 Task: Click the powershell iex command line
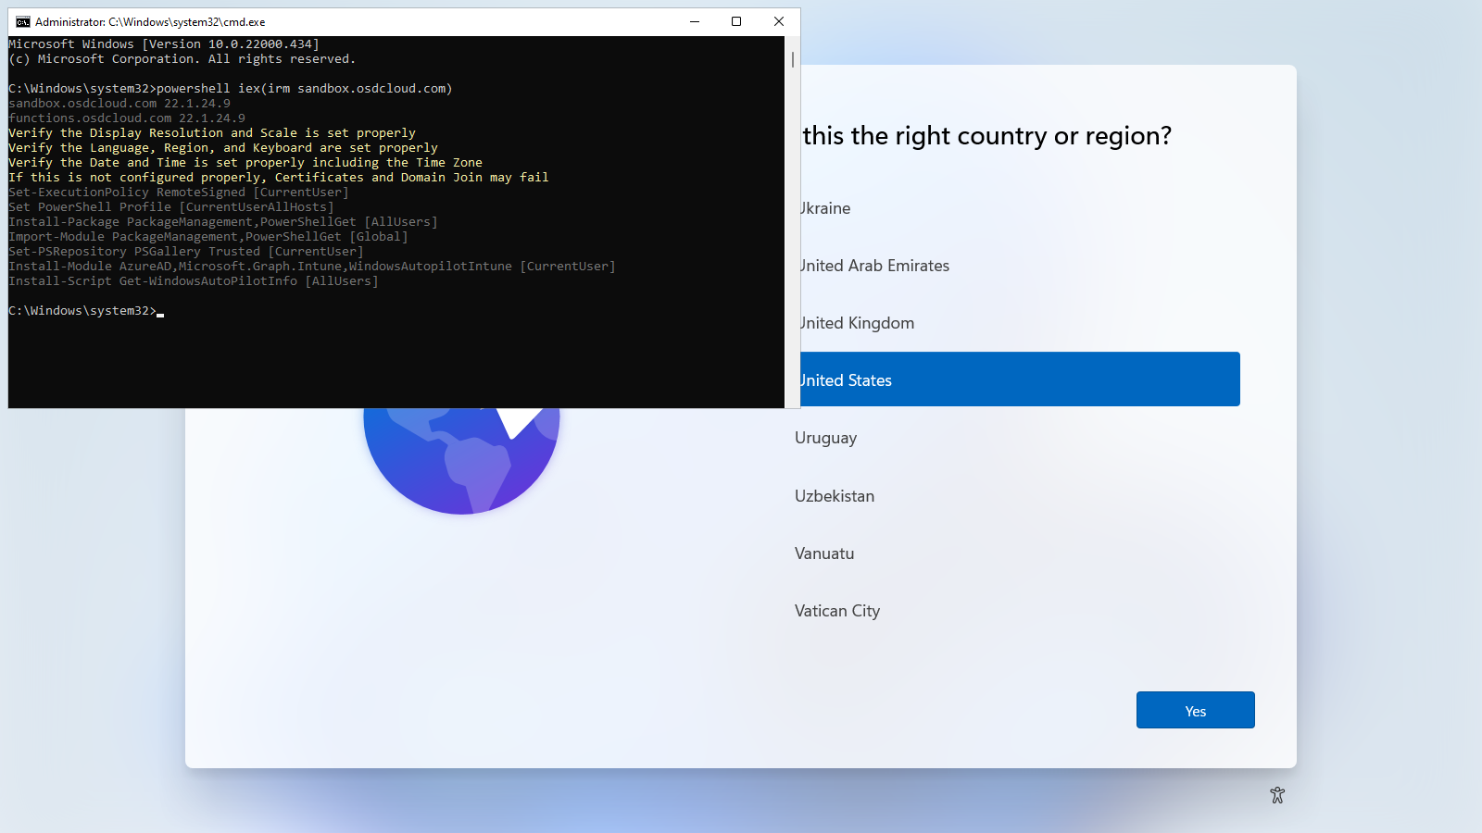[231, 89]
